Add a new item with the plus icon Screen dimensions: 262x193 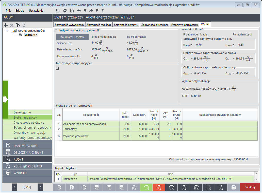point(6,25)
